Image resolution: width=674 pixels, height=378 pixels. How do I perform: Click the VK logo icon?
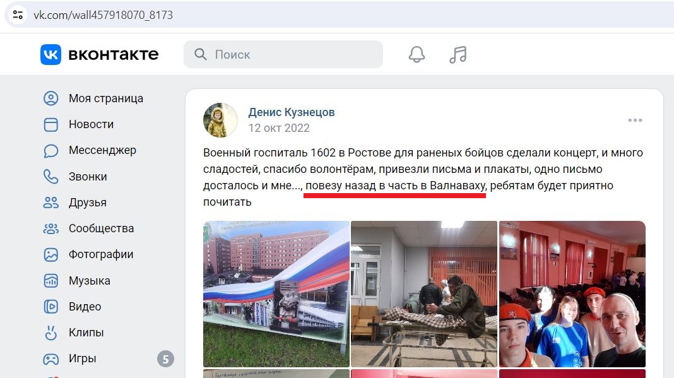point(50,55)
